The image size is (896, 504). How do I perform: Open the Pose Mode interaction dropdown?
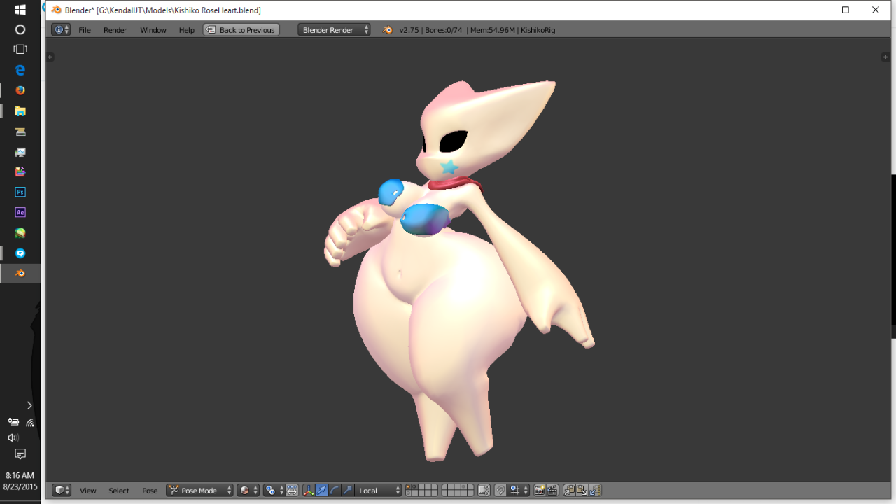(x=199, y=491)
